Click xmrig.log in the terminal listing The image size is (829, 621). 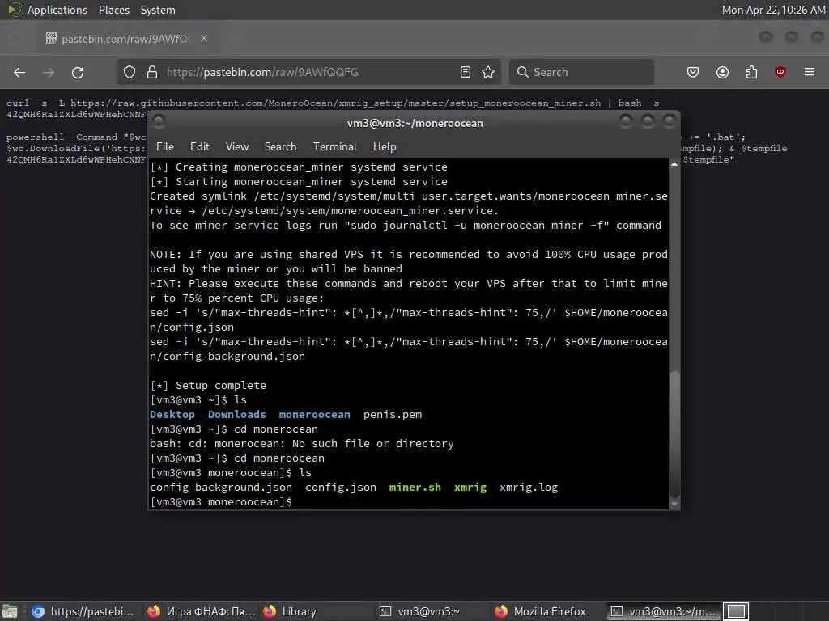pos(529,488)
